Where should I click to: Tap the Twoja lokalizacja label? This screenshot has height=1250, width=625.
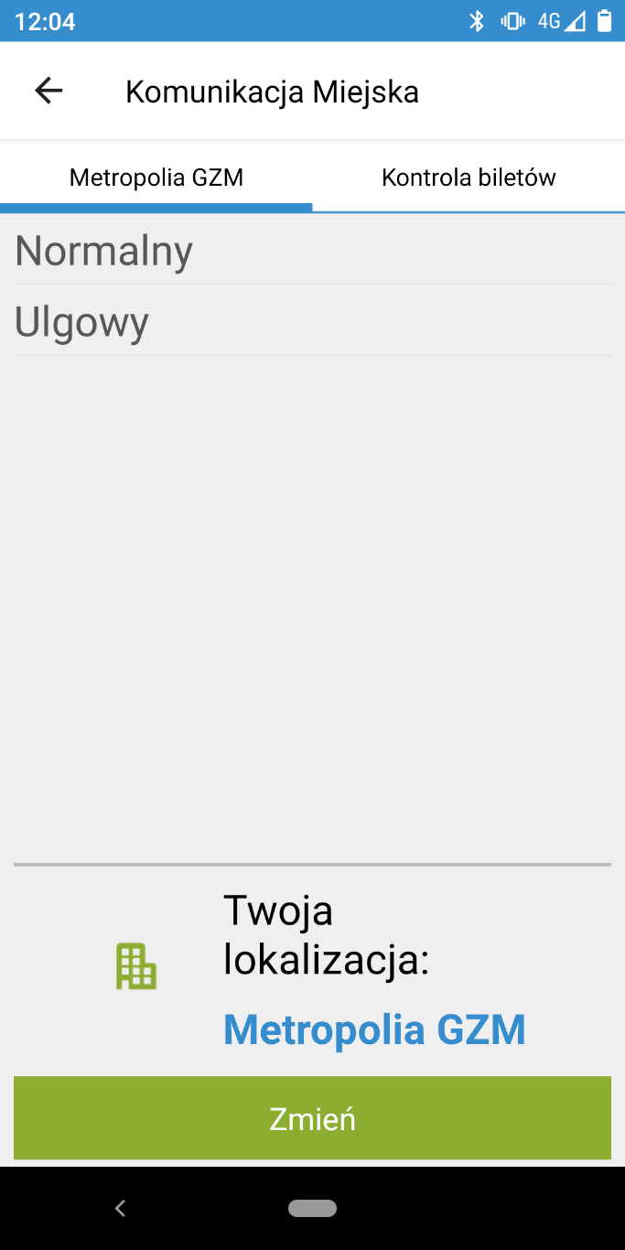(327, 935)
